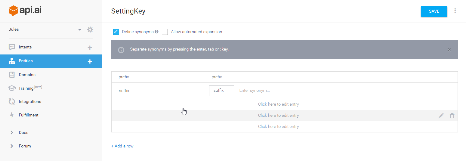Click the api.ai logo
Image resolution: width=466 pixels, height=161 pixels.
(x=25, y=11)
